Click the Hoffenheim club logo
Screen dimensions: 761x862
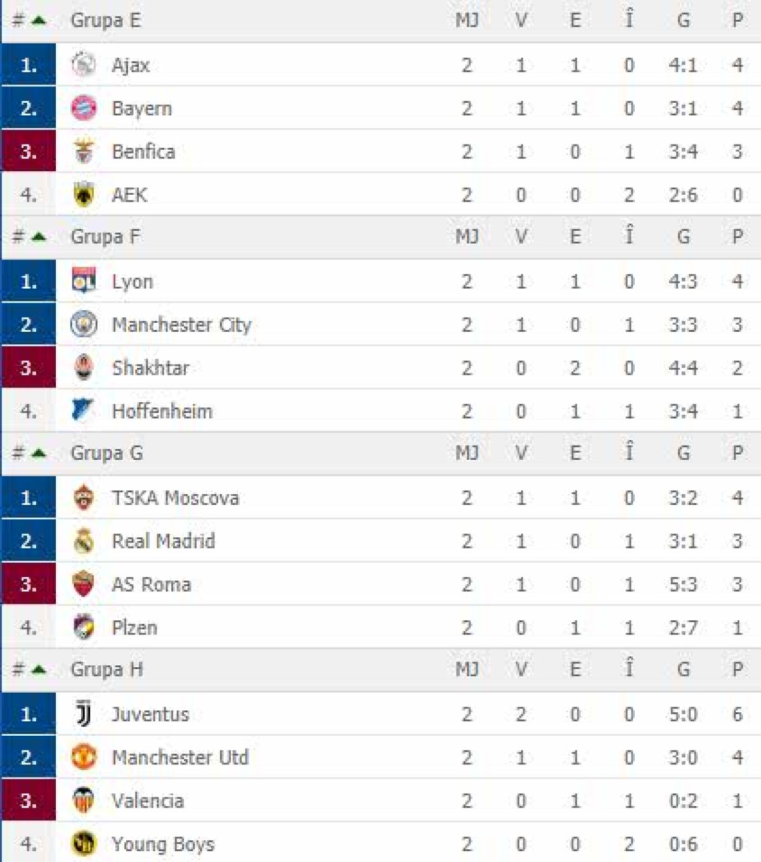(84, 411)
